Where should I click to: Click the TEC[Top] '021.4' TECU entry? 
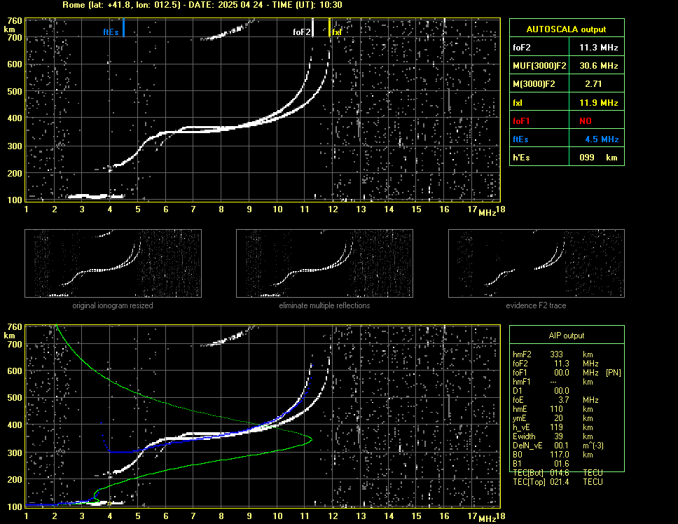(559, 482)
